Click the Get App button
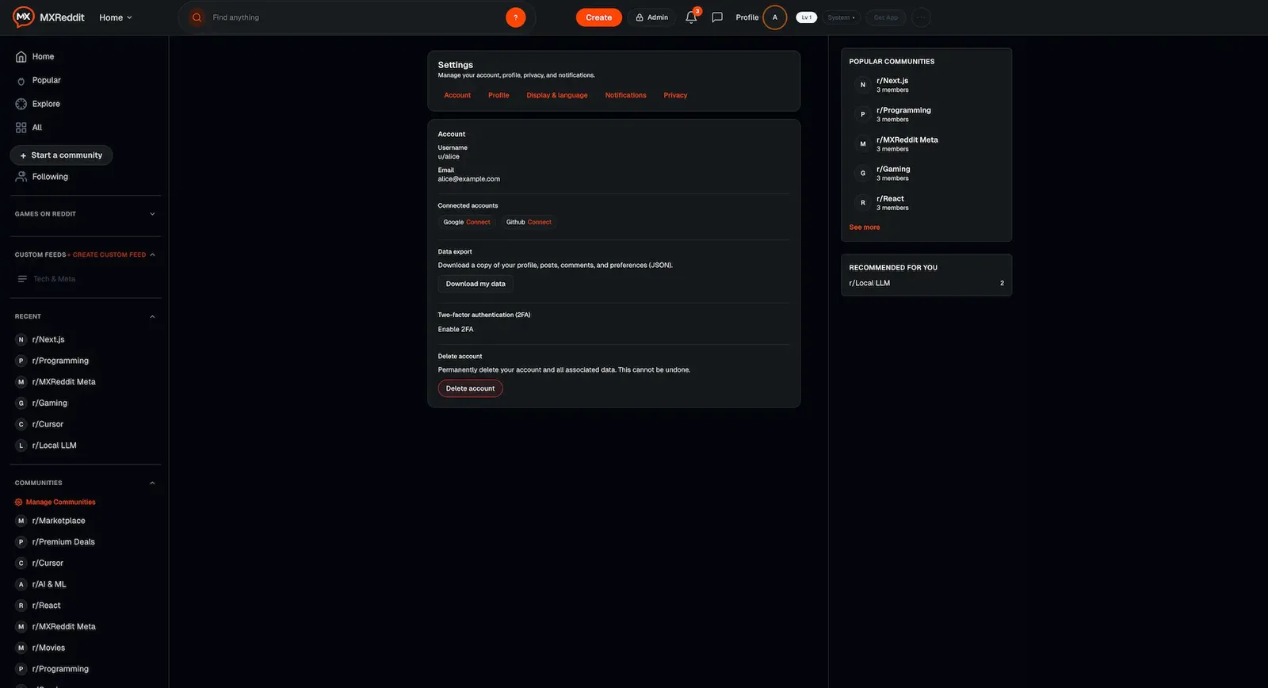The image size is (1268, 688). coord(886,17)
